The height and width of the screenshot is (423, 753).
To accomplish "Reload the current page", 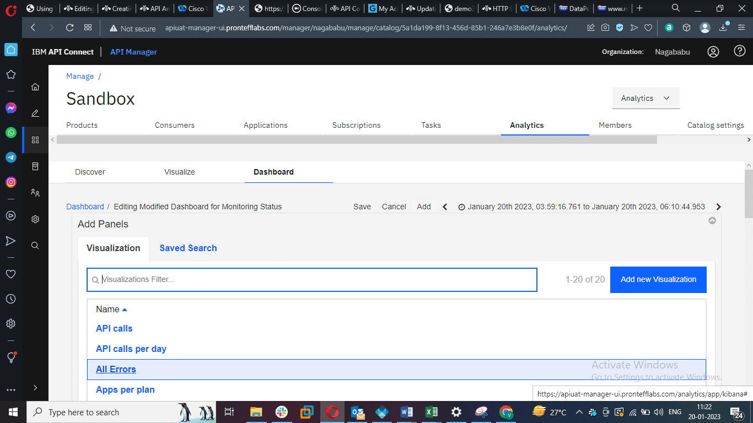I will pyautogui.click(x=69, y=28).
